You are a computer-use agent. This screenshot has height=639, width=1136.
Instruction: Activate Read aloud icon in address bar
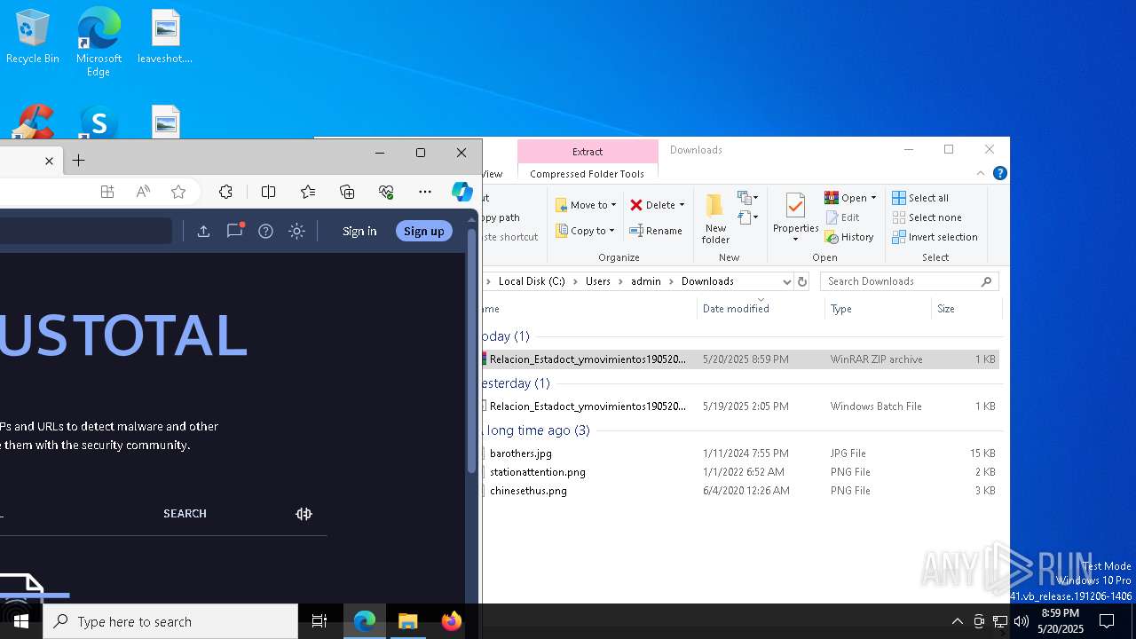click(x=143, y=192)
